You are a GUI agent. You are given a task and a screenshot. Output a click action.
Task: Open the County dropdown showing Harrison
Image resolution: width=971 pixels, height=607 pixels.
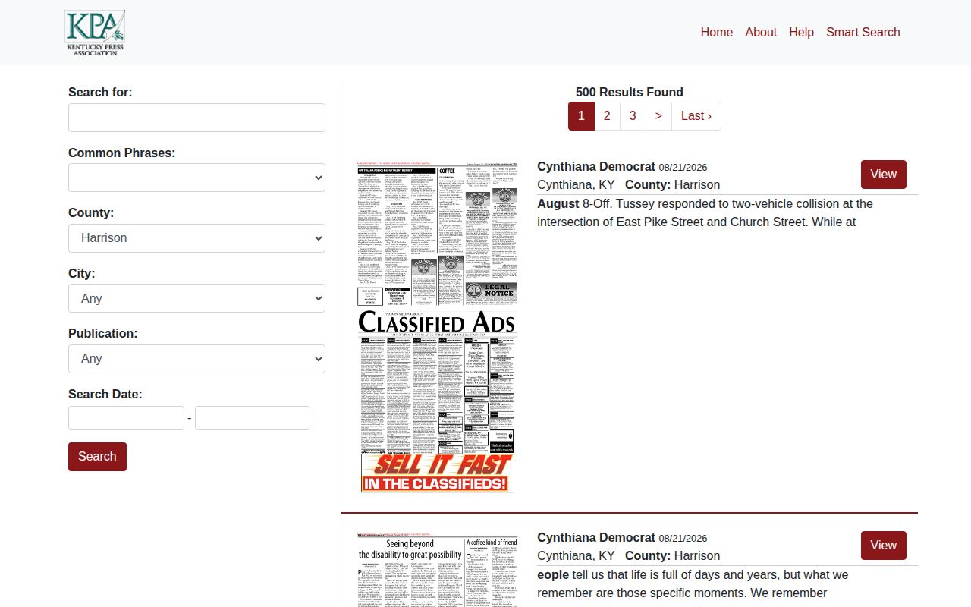click(196, 238)
